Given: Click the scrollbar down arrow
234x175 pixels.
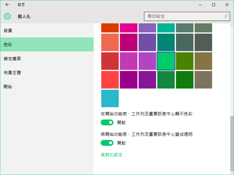Looking at the screenshot, I should 232,173.
